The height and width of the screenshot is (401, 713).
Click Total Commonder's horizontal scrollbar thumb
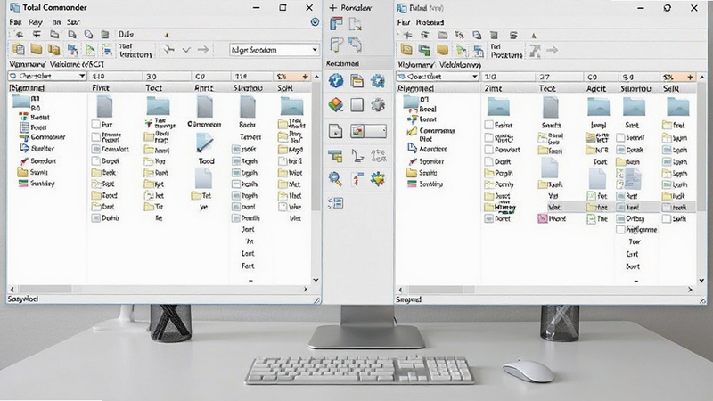point(45,289)
